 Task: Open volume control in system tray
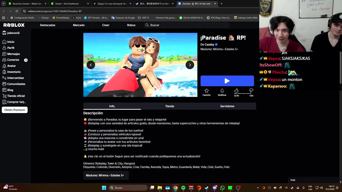321,188
